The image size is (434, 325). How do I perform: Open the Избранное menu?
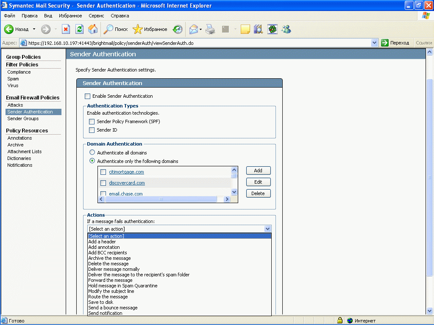70,16
